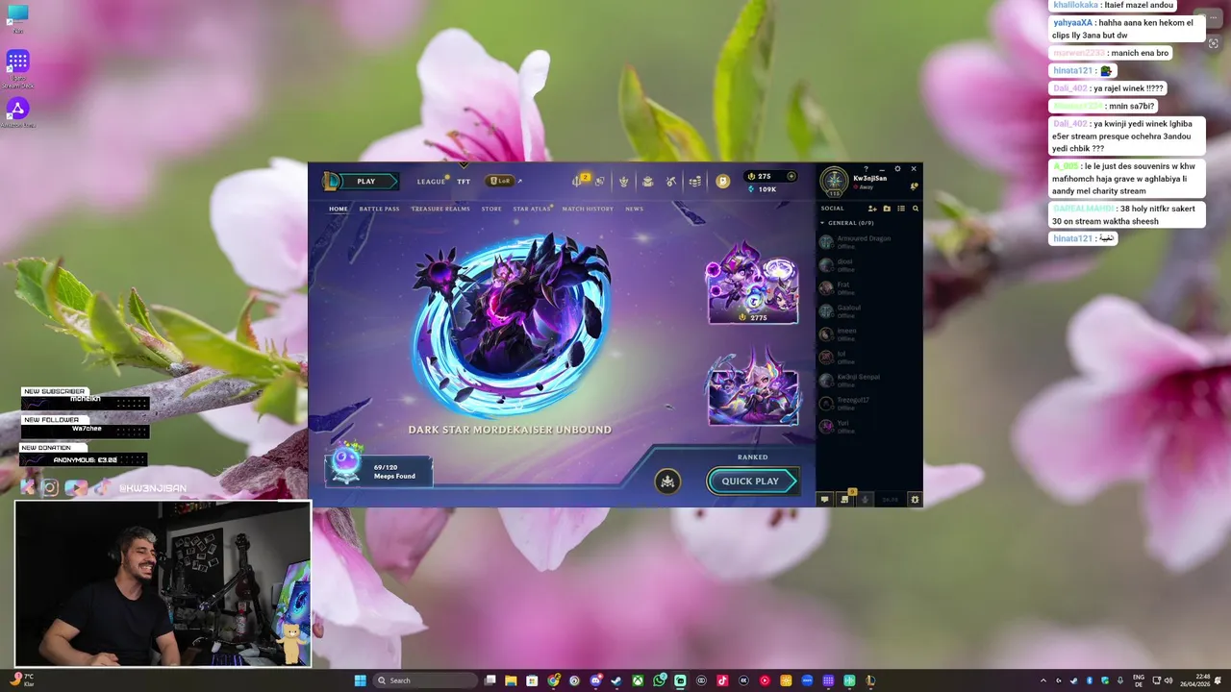This screenshot has height=692, width=1231.
Task: Open the NEWS tab
Action: [x=634, y=209]
